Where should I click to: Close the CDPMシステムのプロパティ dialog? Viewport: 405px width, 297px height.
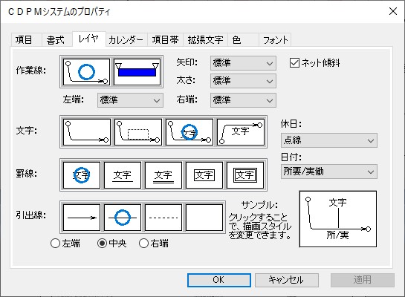[393, 11]
